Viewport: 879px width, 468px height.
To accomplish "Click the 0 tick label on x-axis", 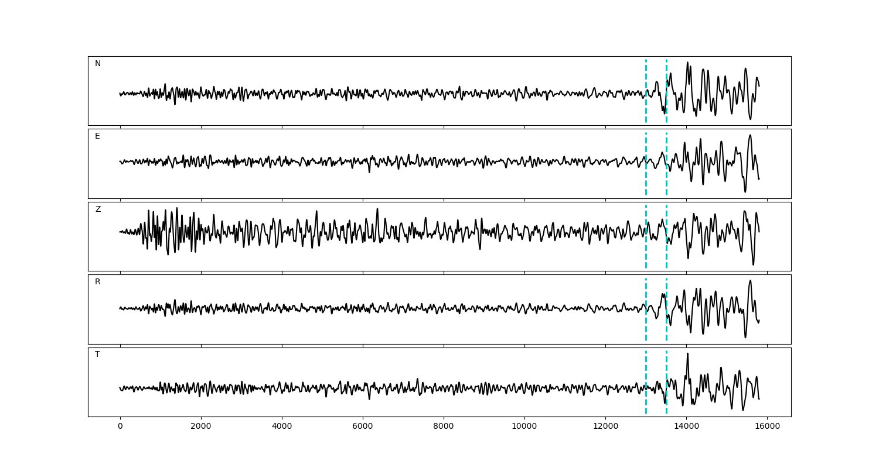I will pyautogui.click(x=120, y=427).
